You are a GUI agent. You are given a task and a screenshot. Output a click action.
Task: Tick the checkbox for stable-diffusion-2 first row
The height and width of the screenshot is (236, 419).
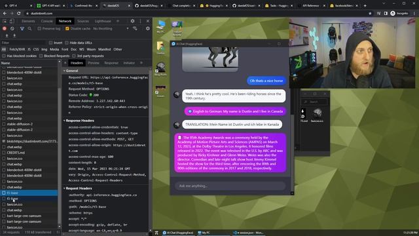(x=4, y=124)
